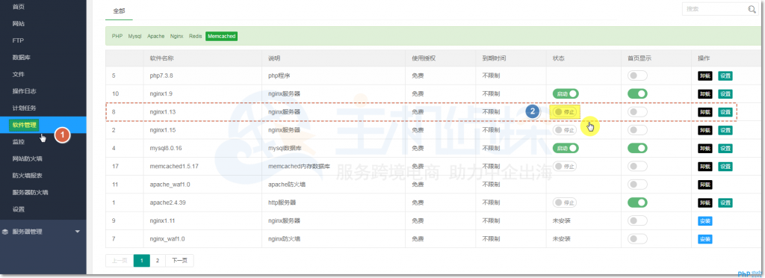765x278 pixels.
Task: Install nginx_waf1.0 with 安装 button
Action: 705,239
